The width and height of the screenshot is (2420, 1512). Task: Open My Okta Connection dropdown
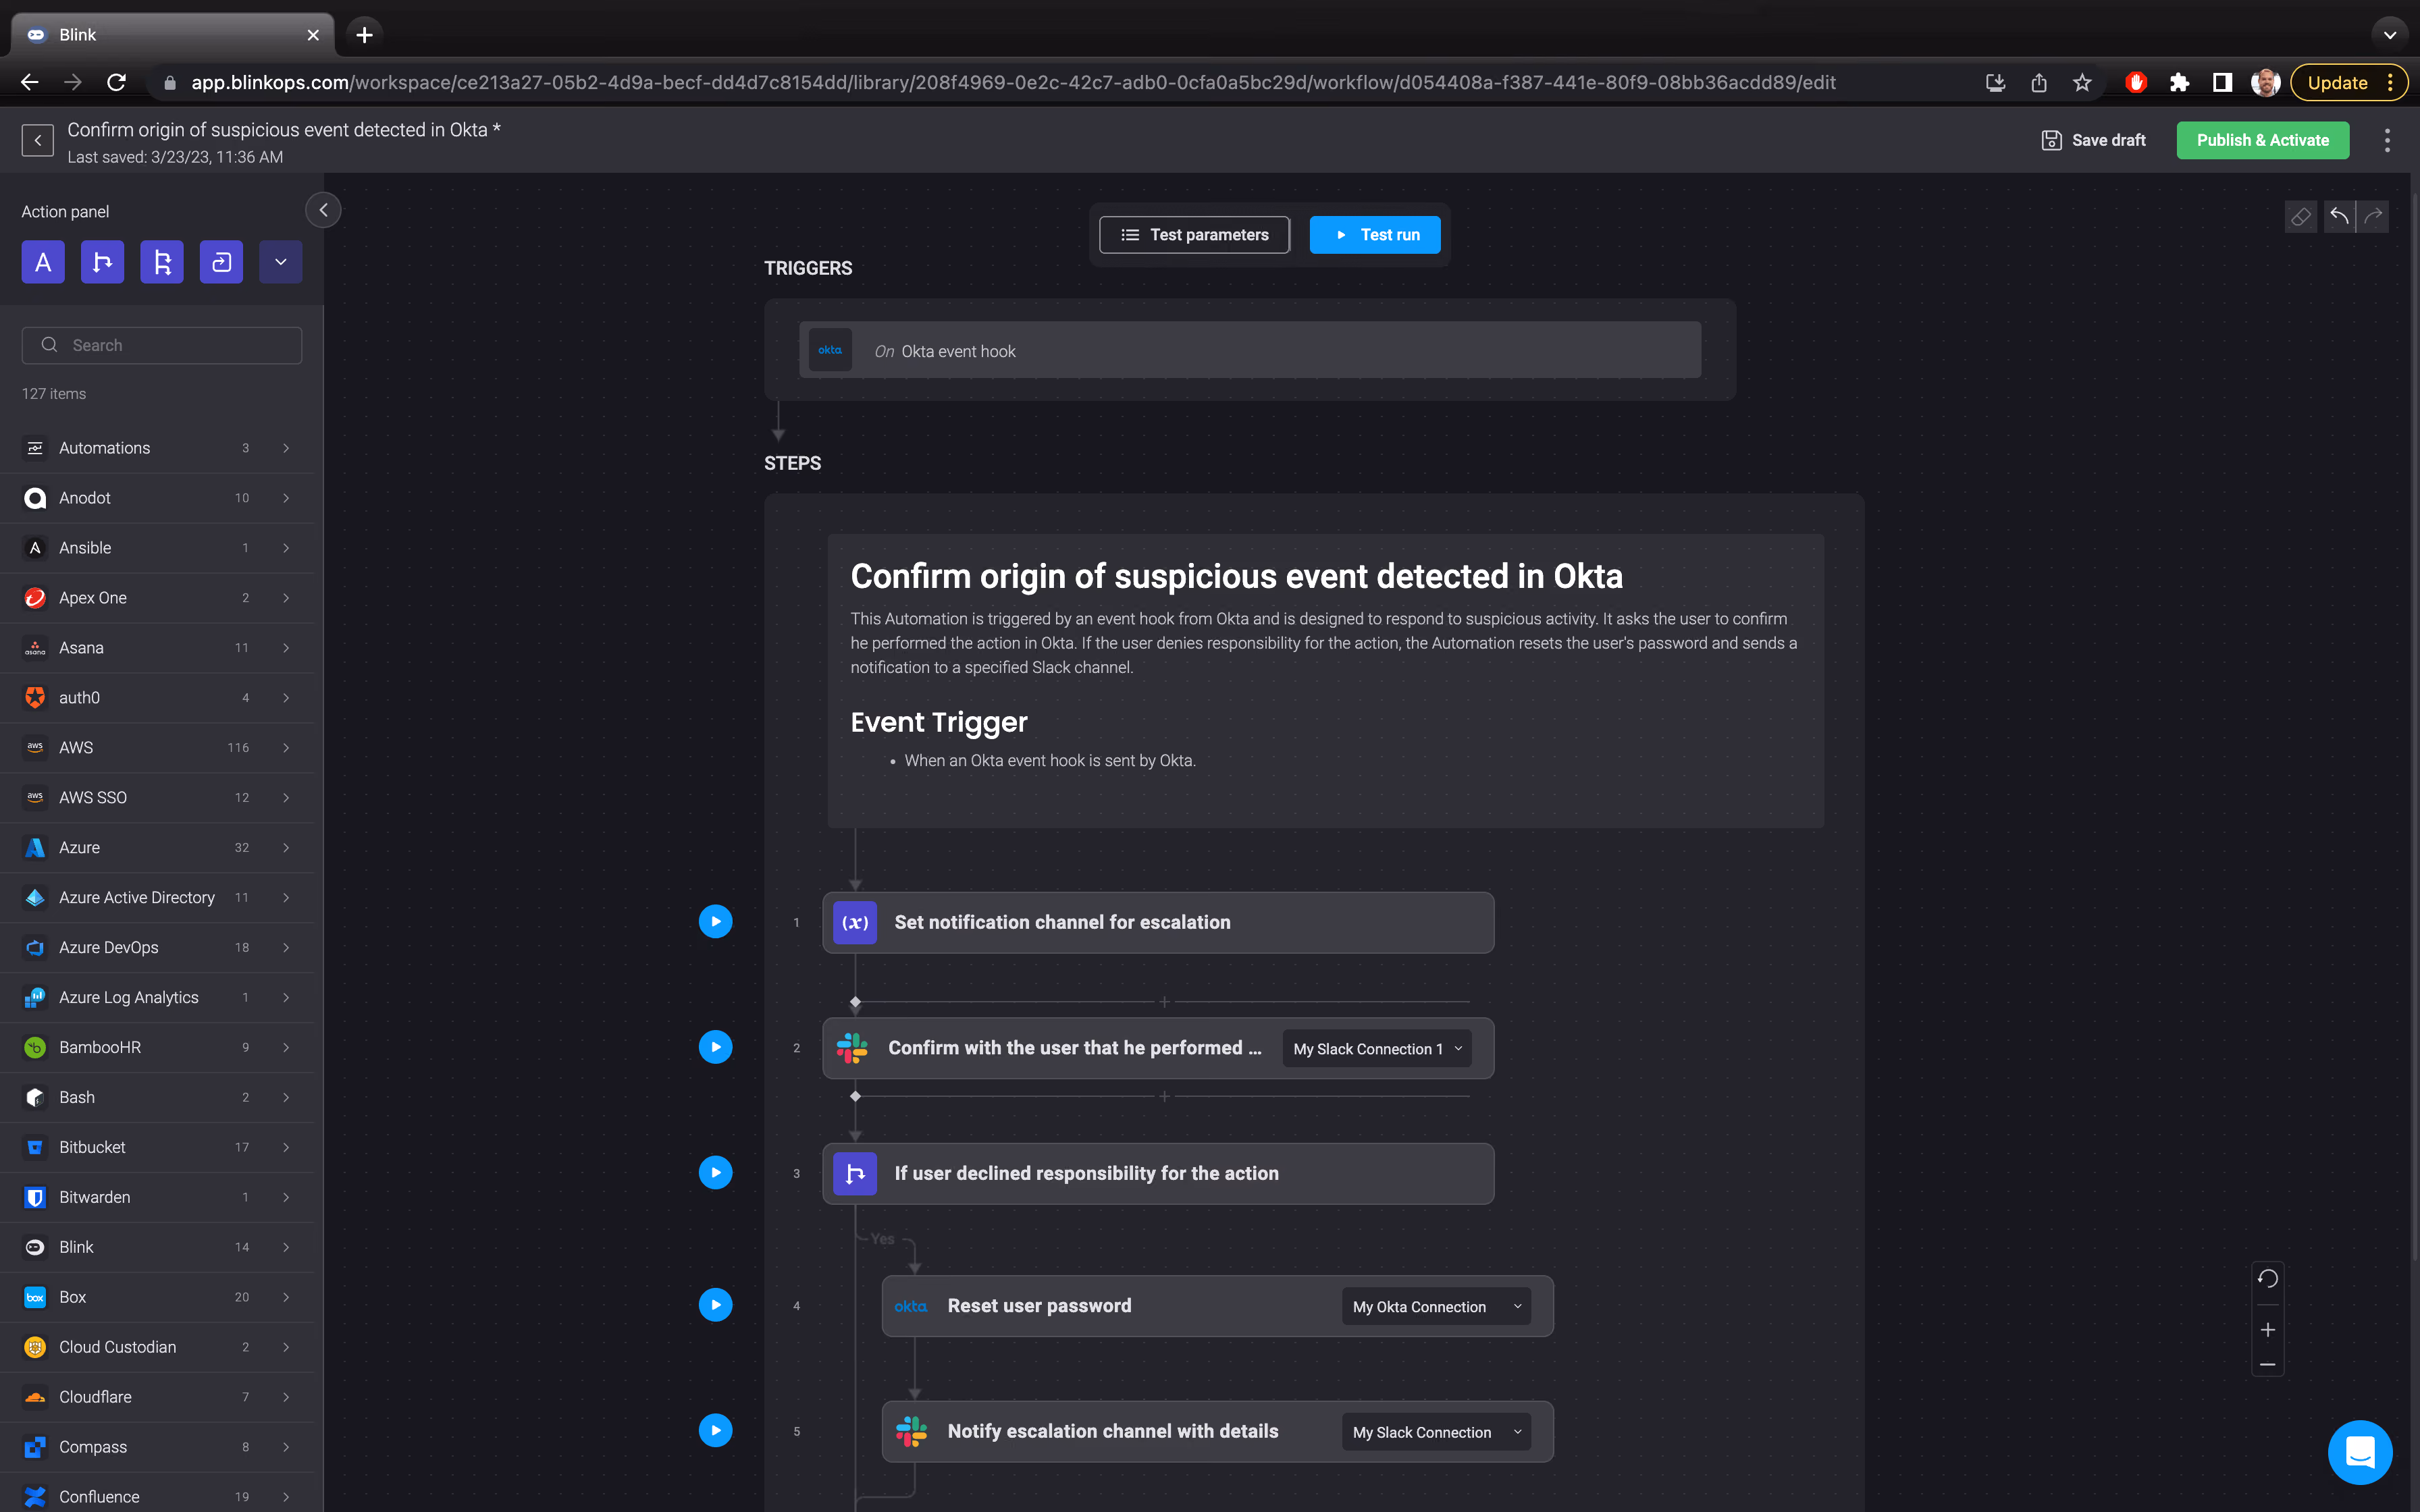point(1436,1307)
